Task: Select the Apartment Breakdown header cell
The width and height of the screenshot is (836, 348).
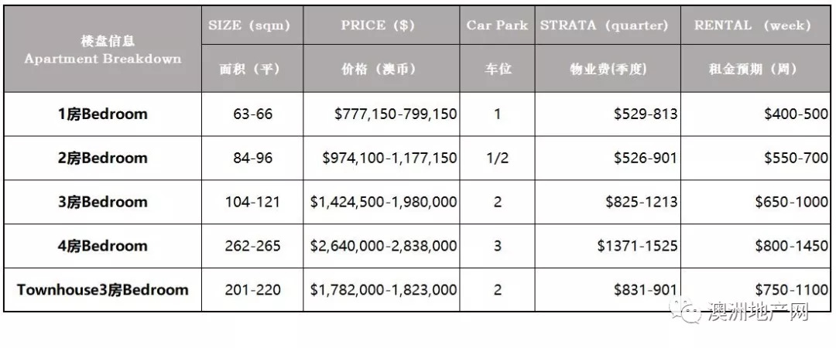Action: click(x=103, y=49)
